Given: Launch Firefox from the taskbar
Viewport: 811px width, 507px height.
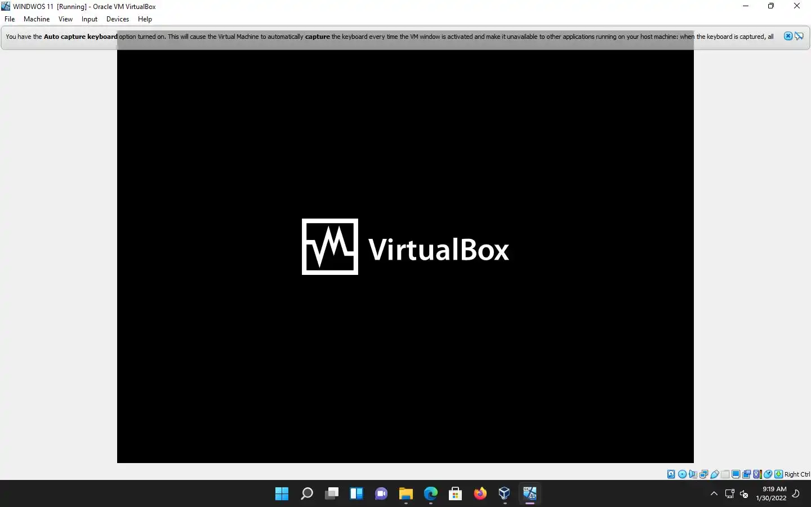Looking at the screenshot, I should click(x=480, y=494).
